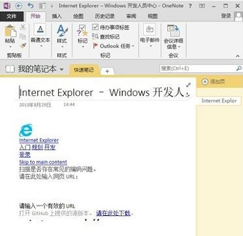Select the Internet Explor page tab in list
This screenshot has height=236, width=243.
[x=219, y=101]
